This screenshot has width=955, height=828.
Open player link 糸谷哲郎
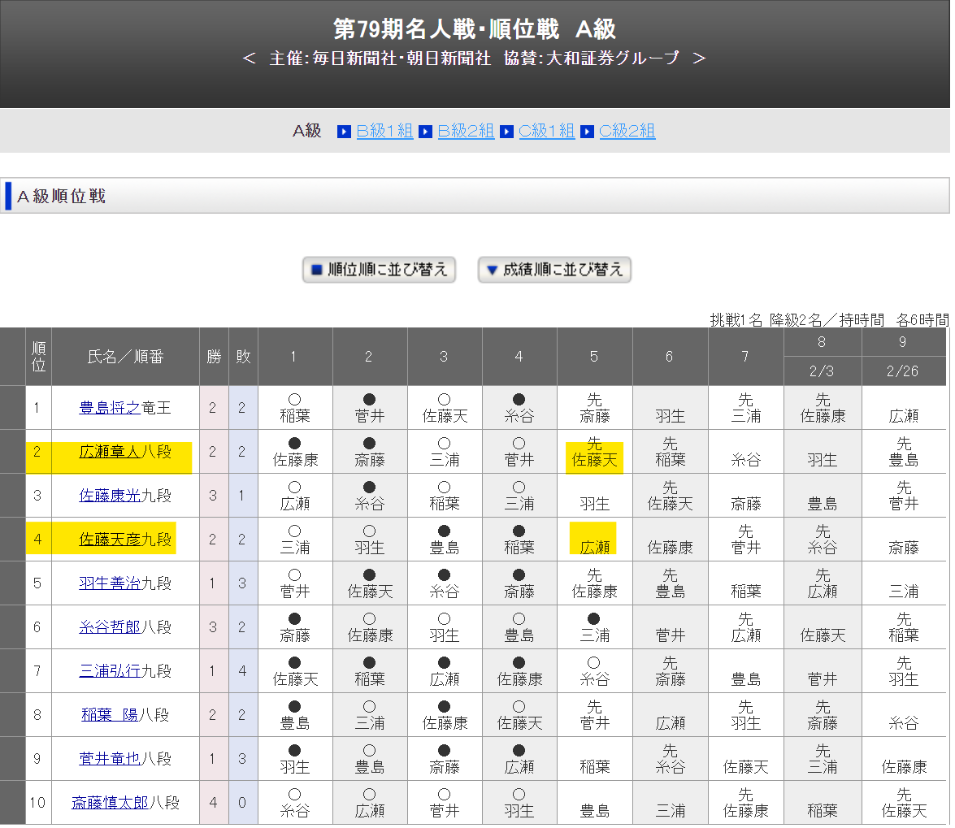coord(110,626)
